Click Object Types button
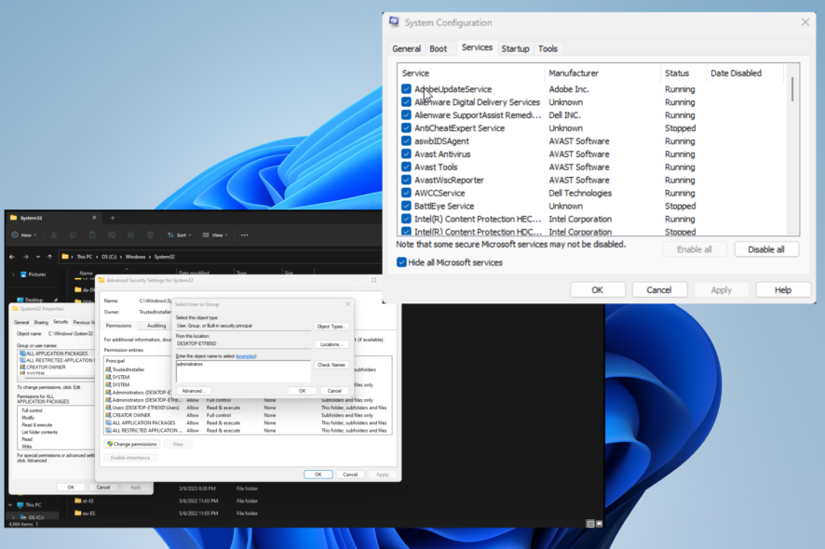Viewport: 825px width, 549px height. tap(331, 326)
